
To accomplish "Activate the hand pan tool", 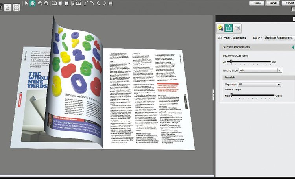I will pyautogui.click(x=33, y=3).
